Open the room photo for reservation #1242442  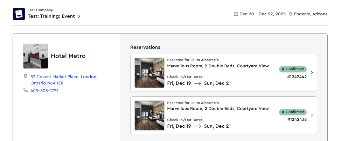point(149,73)
